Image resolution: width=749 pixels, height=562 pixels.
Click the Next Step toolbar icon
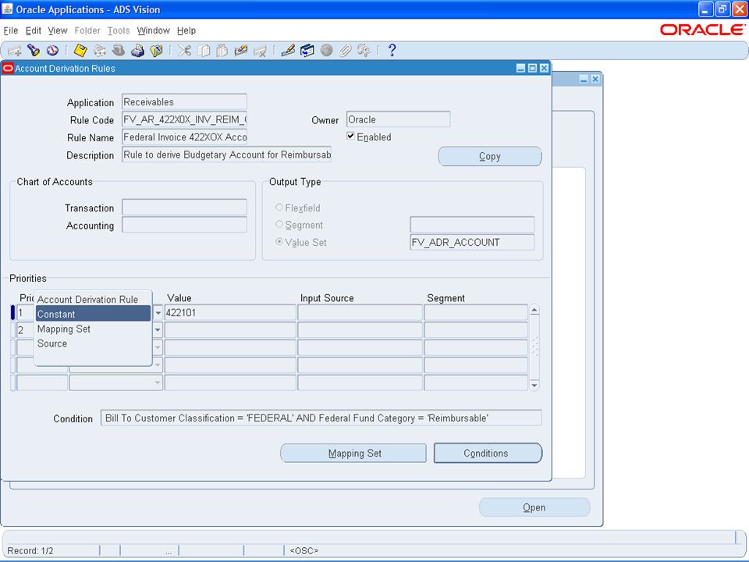tap(99, 50)
